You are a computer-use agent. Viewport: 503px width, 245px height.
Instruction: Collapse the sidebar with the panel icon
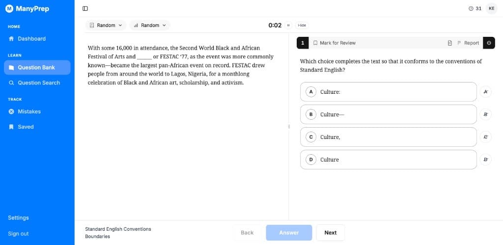(x=85, y=9)
